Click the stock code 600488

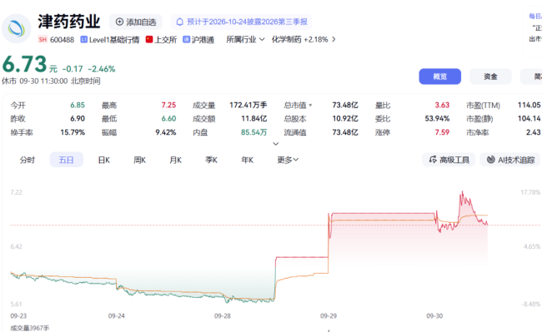click(62, 40)
